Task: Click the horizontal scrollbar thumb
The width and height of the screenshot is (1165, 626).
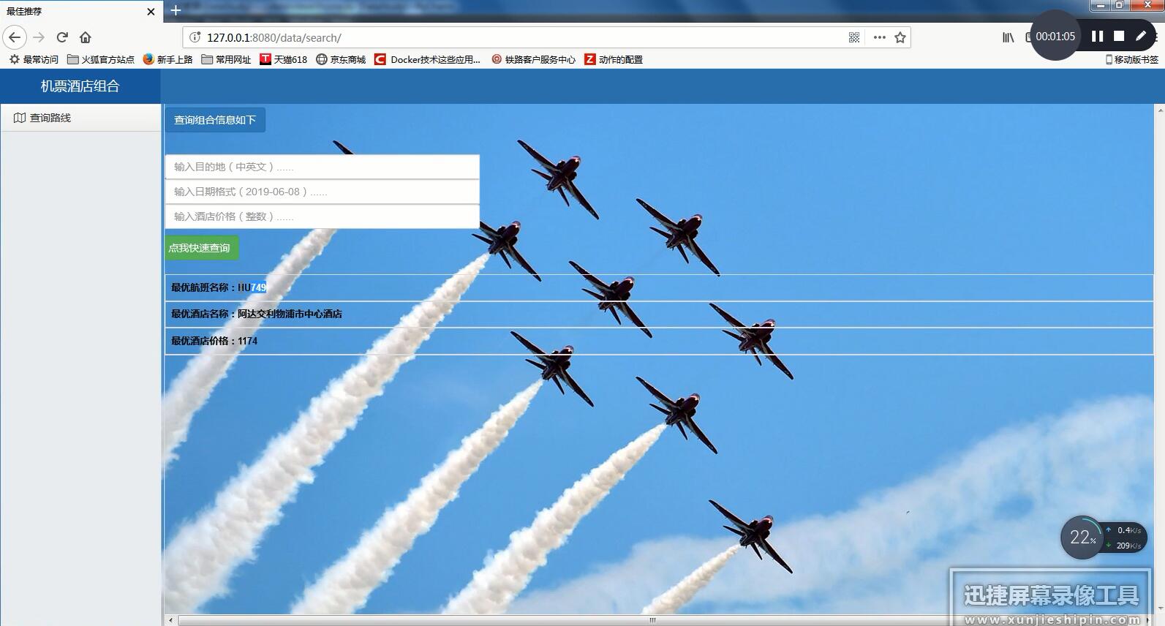Action: click(x=652, y=620)
